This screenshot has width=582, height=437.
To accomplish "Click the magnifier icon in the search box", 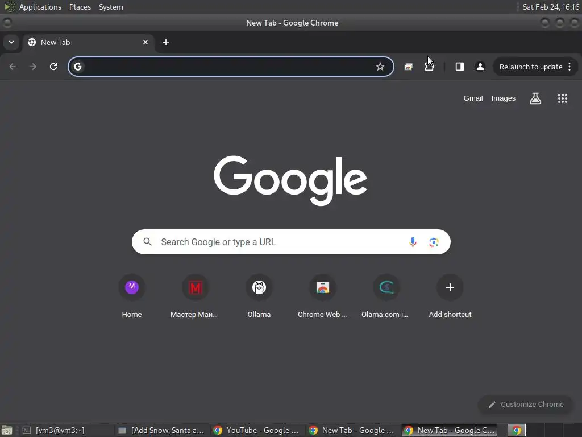I will pos(147,242).
